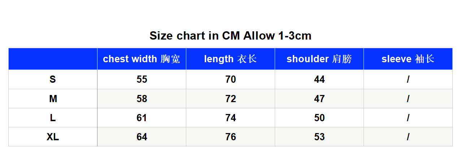The width and height of the screenshot is (461, 155).
Task: Click length value 74
Action: tap(231, 118)
